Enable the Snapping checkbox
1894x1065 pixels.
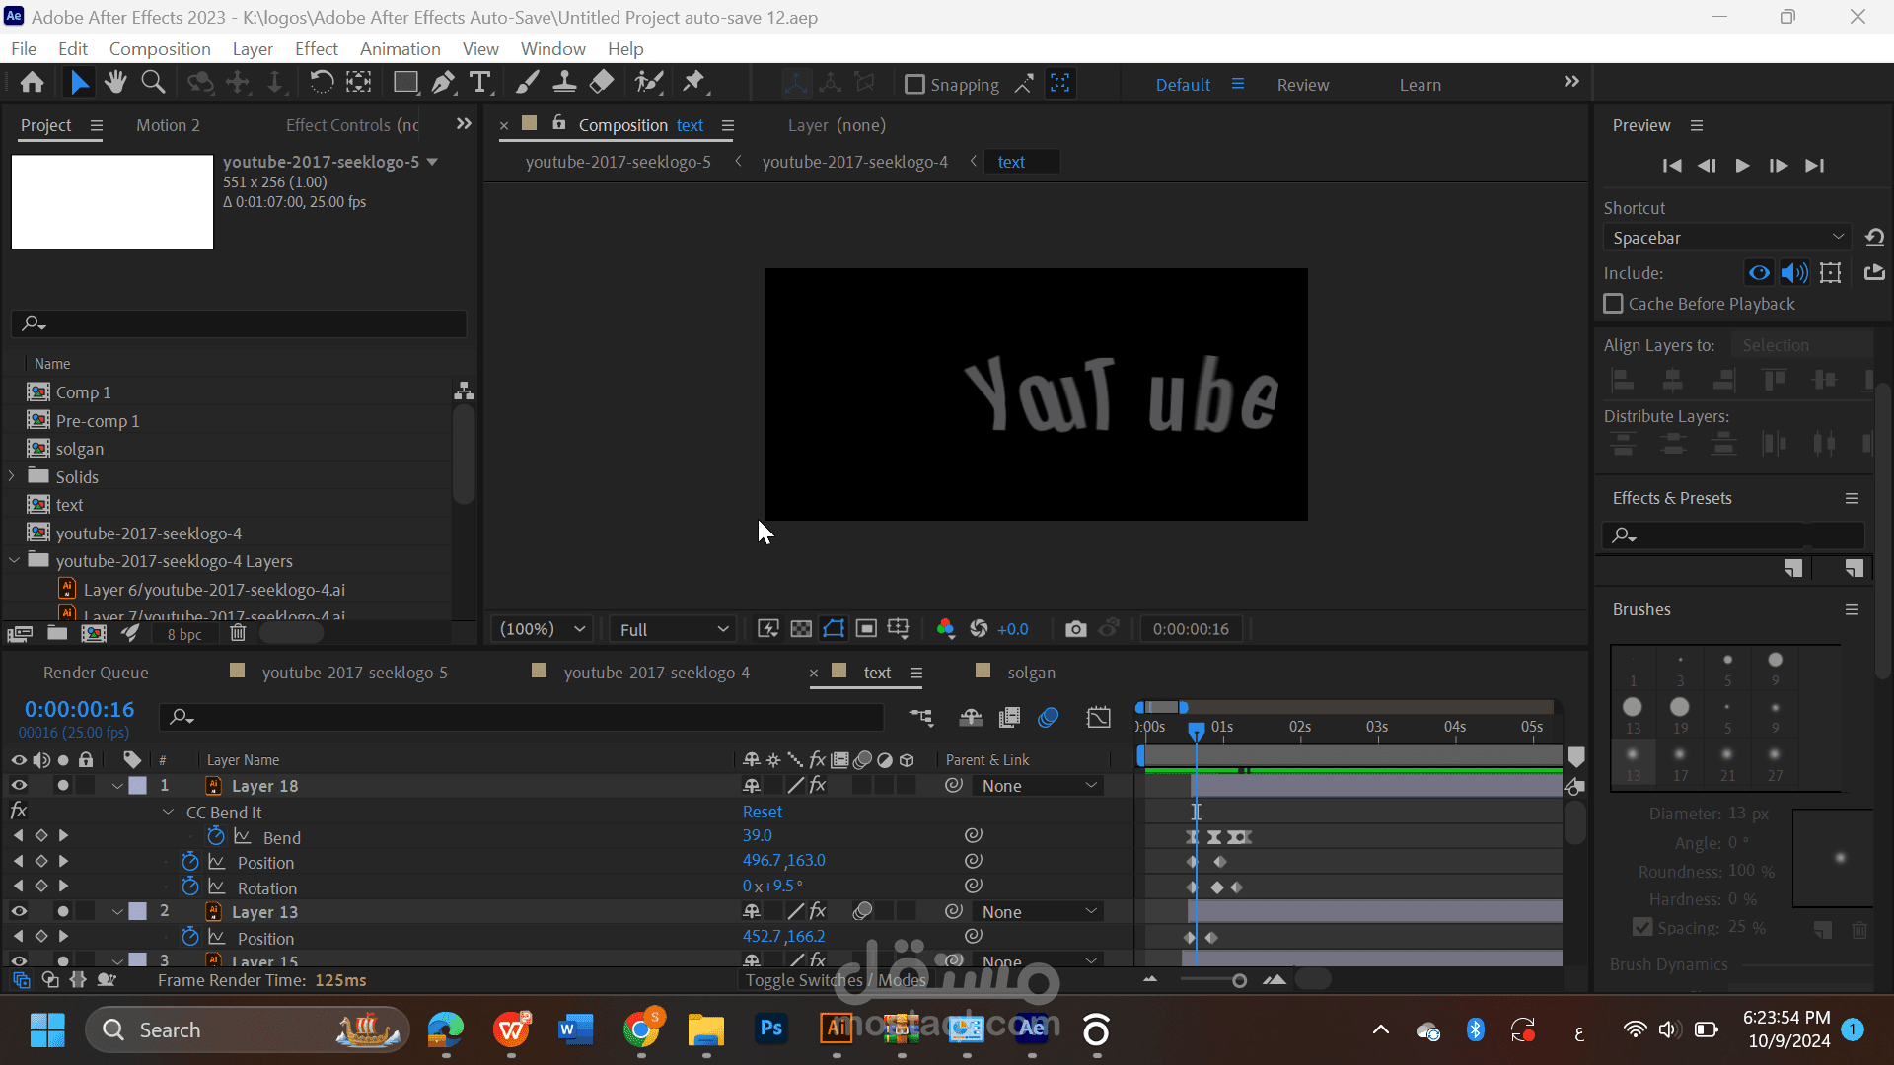[914, 85]
